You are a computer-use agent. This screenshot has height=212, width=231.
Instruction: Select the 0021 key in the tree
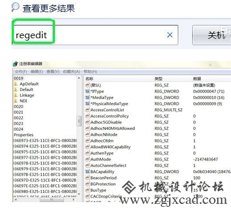[x=19, y=112]
